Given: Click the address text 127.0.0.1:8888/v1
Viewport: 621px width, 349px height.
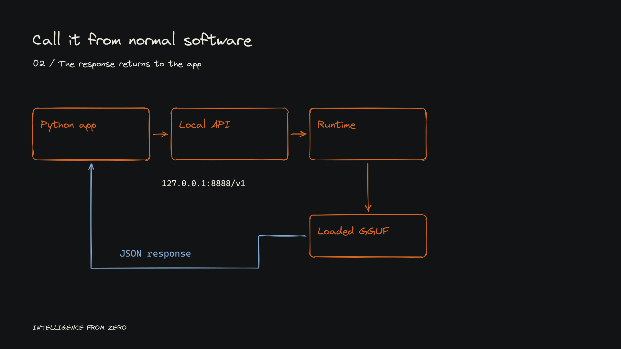Looking at the screenshot, I should pos(203,184).
